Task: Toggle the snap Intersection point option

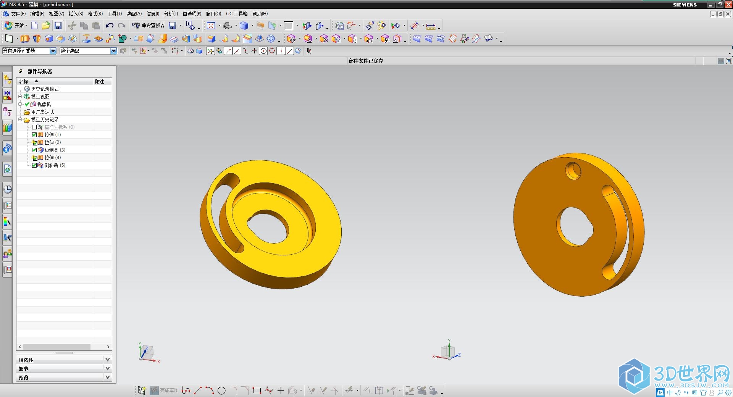Action: pos(254,51)
